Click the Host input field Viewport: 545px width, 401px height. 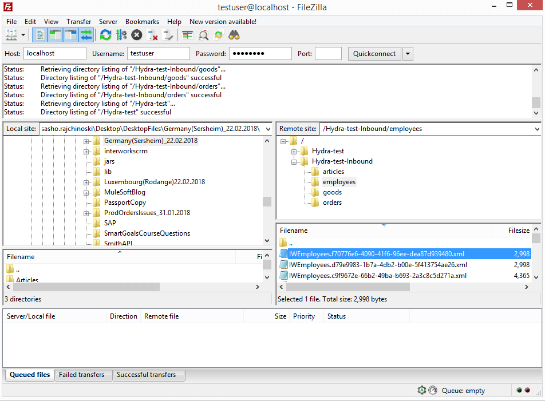click(x=55, y=53)
